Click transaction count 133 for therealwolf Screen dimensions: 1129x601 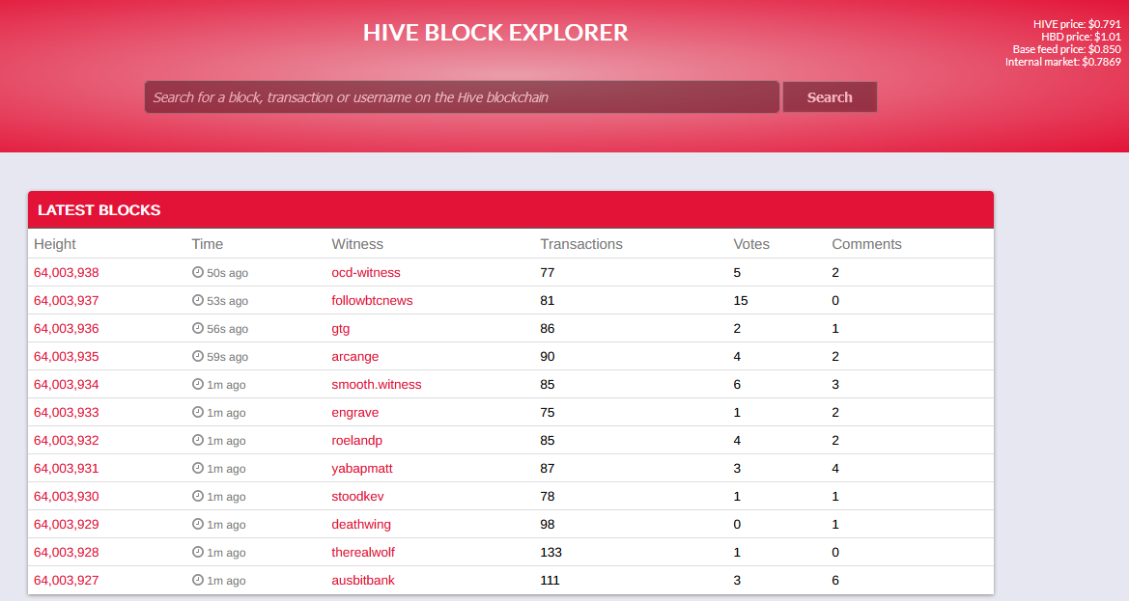click(x=550, y=553)
